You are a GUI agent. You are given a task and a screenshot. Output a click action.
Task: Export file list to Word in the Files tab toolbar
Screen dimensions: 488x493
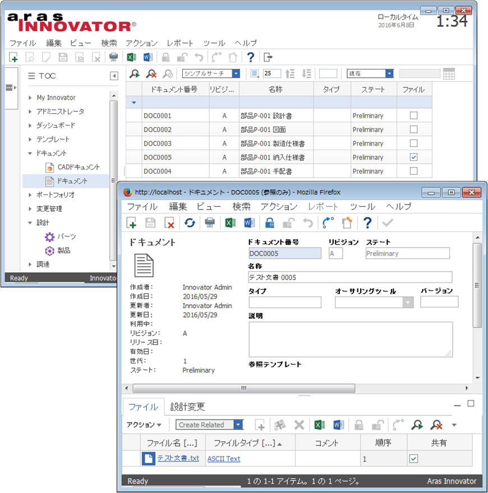[x=338, y=425]
